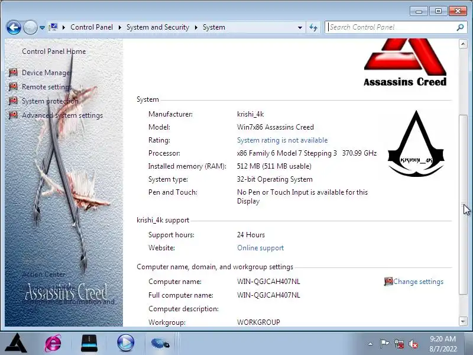
Task: Launch Windows Media Player from taskbar
Action: [x=125, y=343]
